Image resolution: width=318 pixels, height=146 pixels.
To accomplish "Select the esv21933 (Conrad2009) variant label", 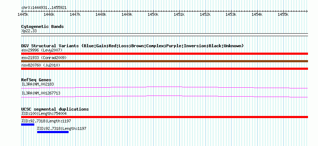I will (44, 58).
